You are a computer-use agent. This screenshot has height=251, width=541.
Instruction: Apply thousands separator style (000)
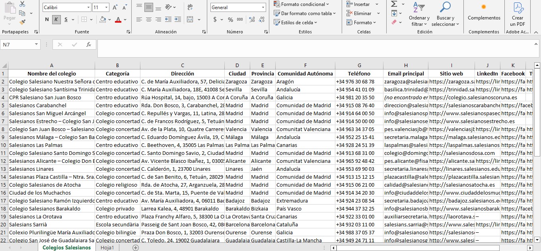(x=240, y=19)
